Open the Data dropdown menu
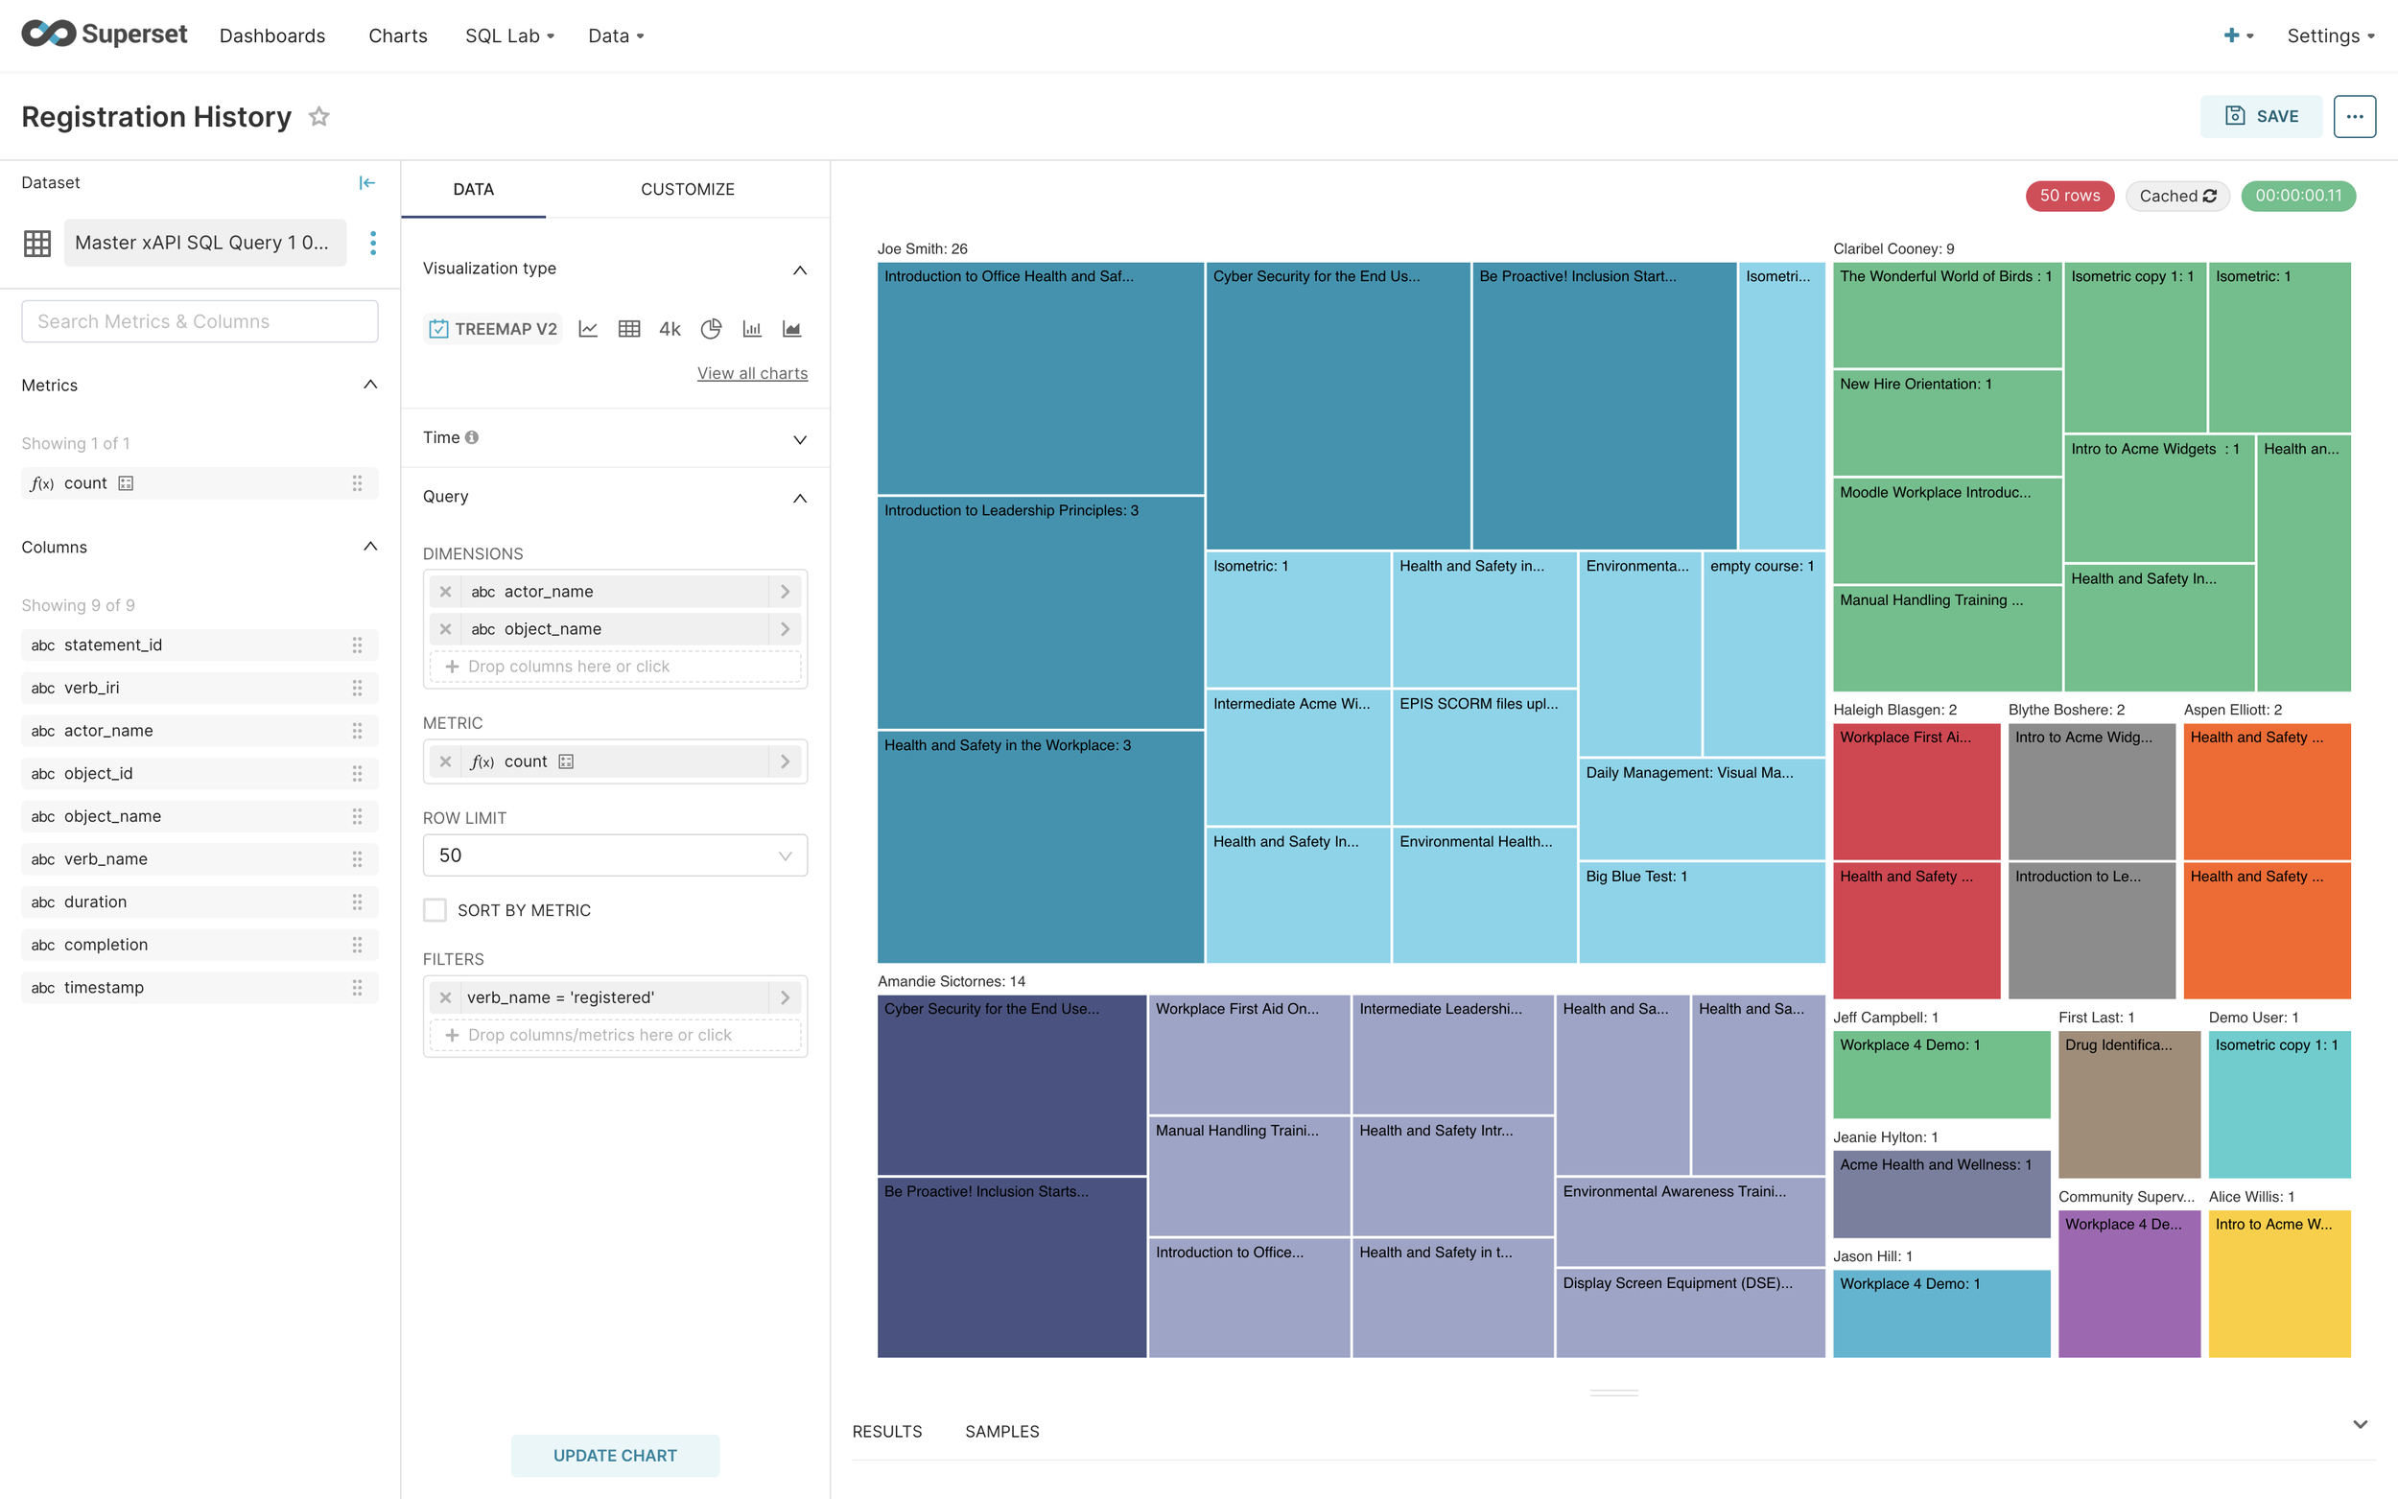2398x1499 pixels. 616,35
